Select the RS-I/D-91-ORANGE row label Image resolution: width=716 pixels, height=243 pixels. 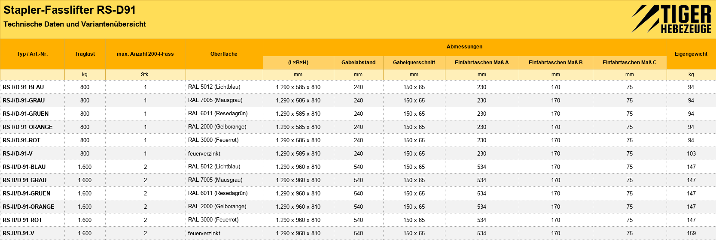tap(27, 127)
